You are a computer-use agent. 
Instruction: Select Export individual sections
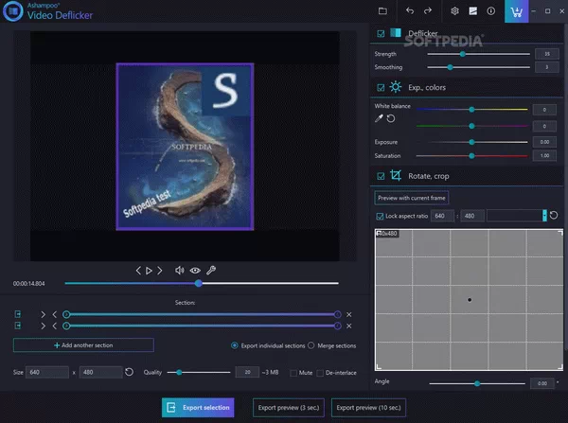click(235, 345)
